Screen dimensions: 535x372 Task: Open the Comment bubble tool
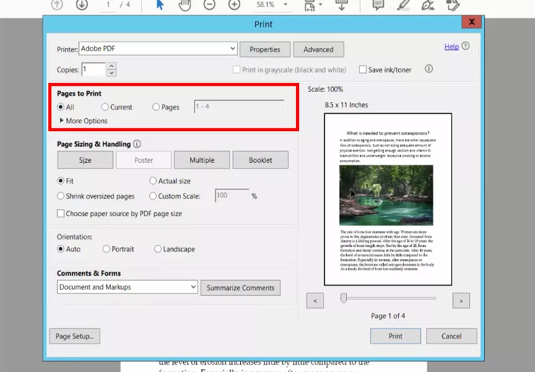[x=379, y=6]
